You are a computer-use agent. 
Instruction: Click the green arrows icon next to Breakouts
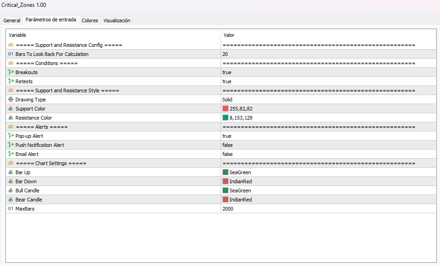click(x=10, y=72)
